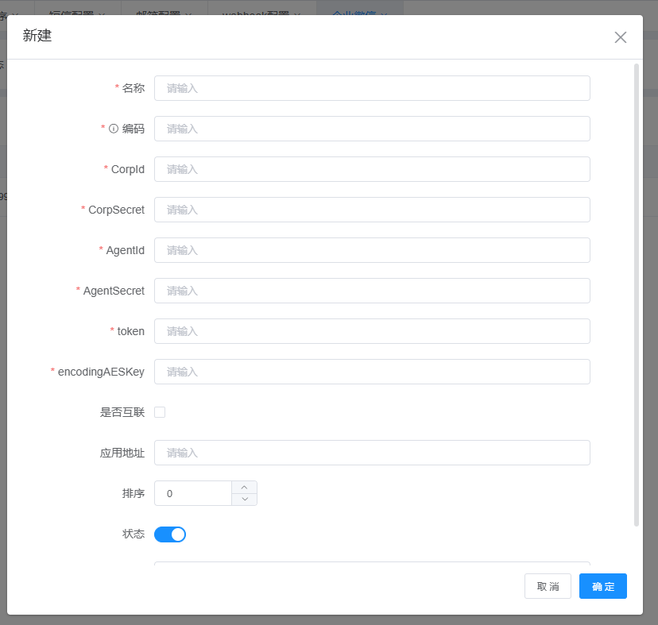The height and width of the screenshot is (625, 658).
Task: Toggle the 状态 switch off
Action: pyautogui.click(x=170, y=534)
